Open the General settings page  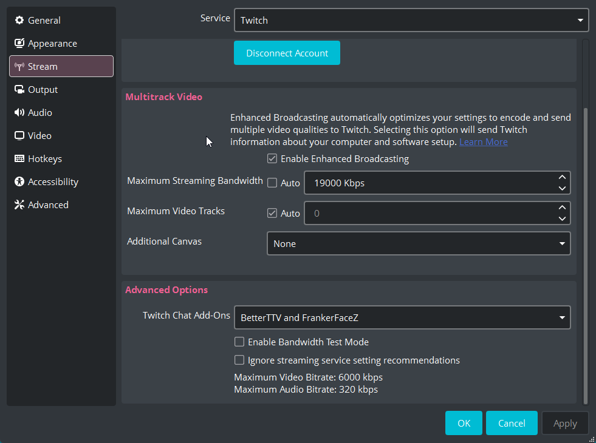tap(61, 20)
